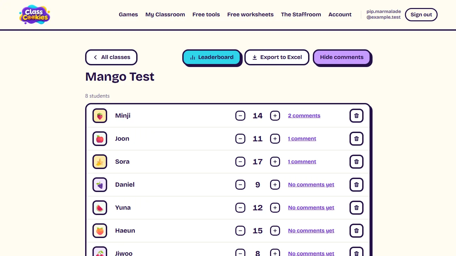Open the Games menu item

[x=128, y=14]
